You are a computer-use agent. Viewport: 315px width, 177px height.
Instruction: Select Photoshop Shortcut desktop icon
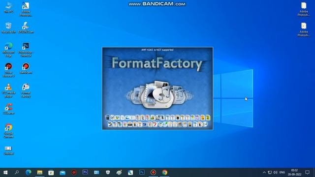pos(26,50)
